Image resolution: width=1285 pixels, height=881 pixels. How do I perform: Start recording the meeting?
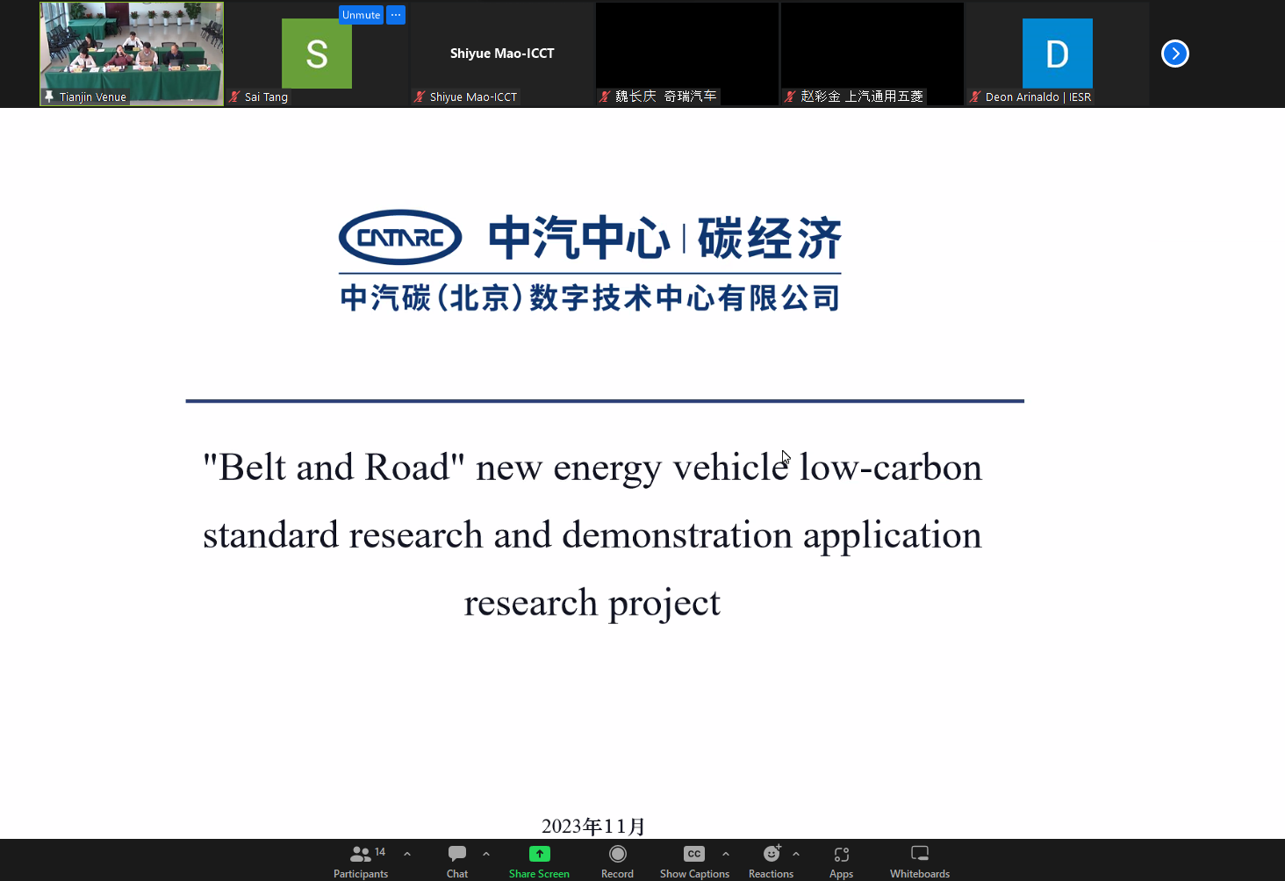[x=617, y=861]
